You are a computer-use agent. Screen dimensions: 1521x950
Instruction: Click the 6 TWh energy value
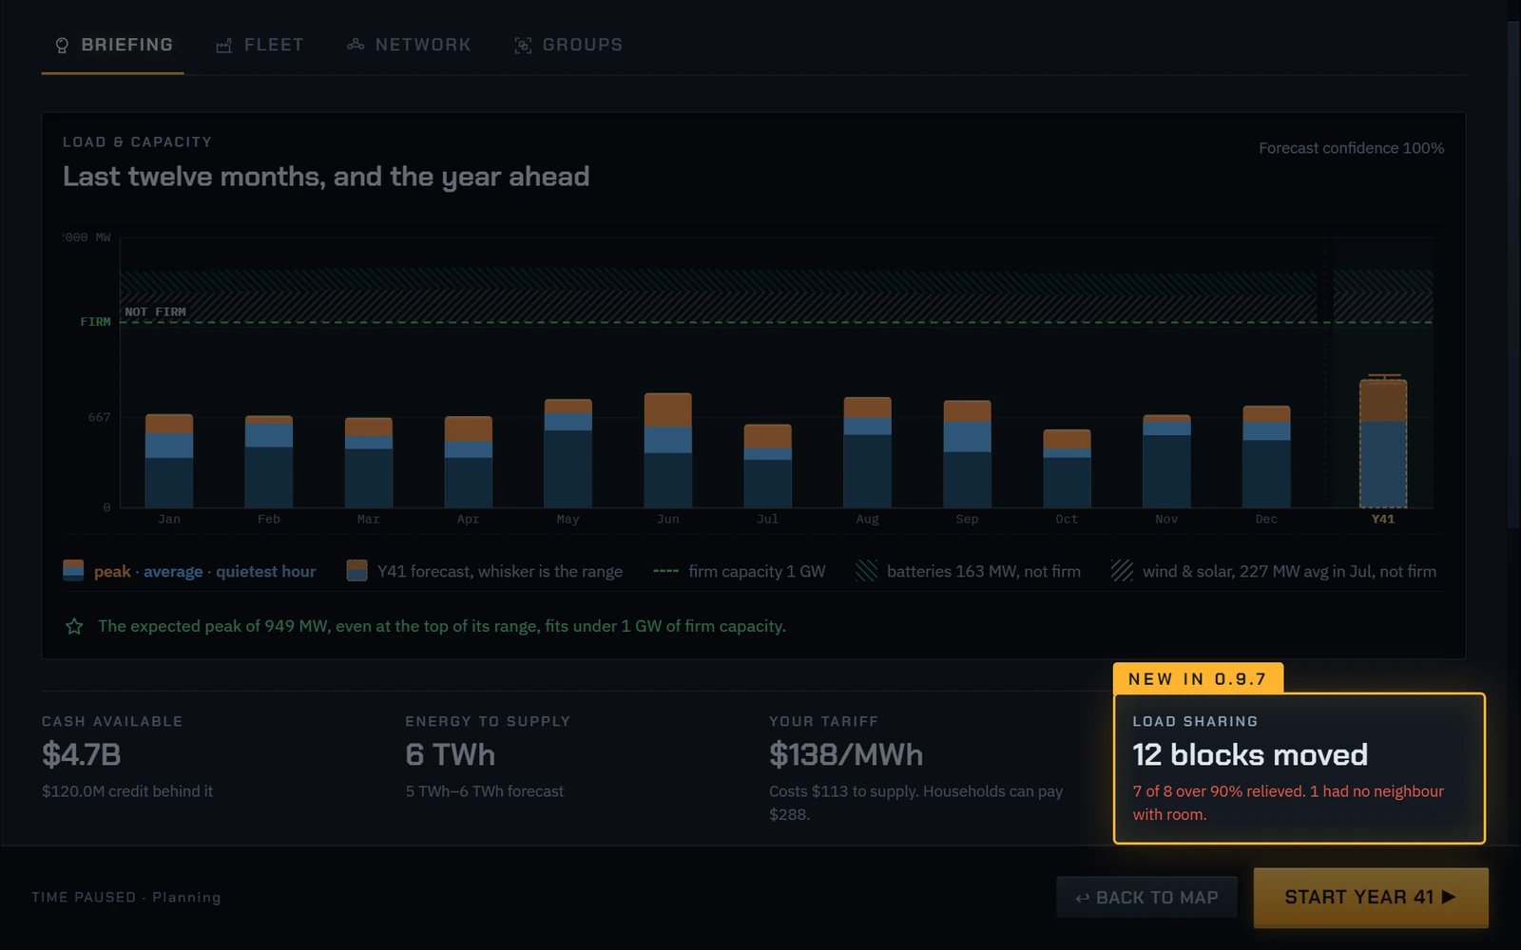coord(450,754)
